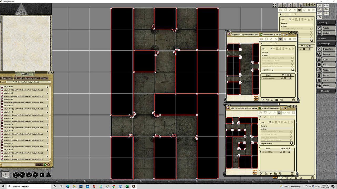
Task: Select the lighting tool in labyrinth 017 toolbar
Action: coord(285,39)
